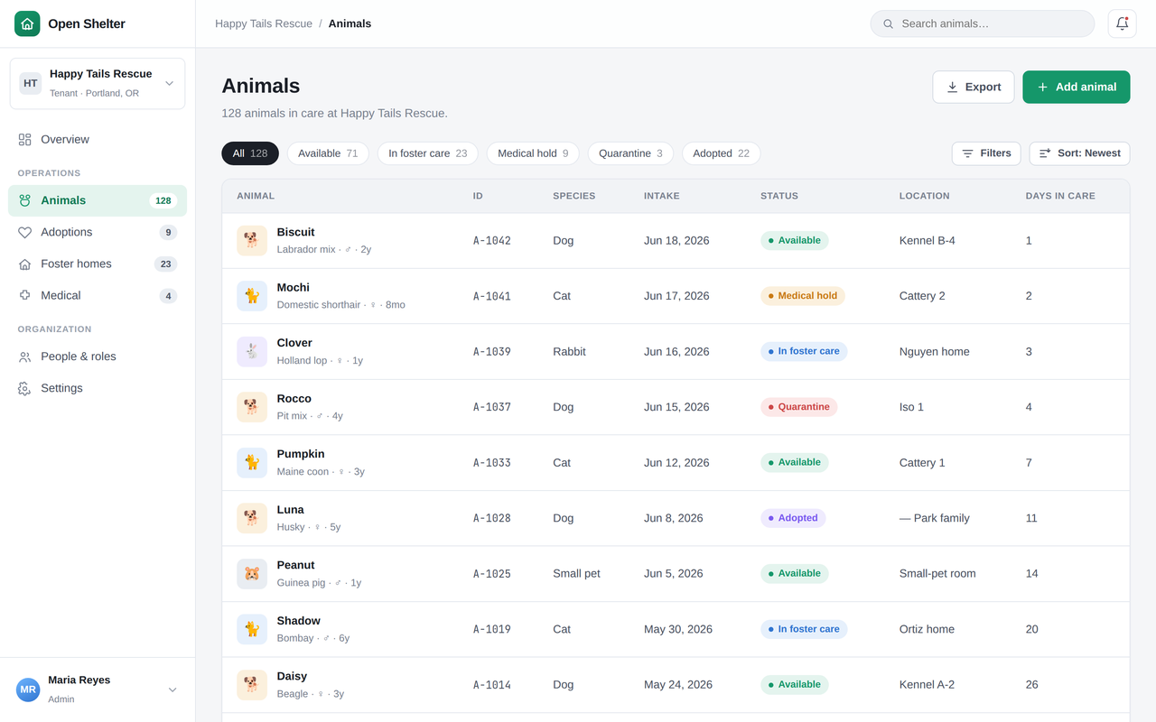Click the Overview grid icon
Image resolution: width=1156 pixels, height=722 pixels.
[x=24, y=140]
